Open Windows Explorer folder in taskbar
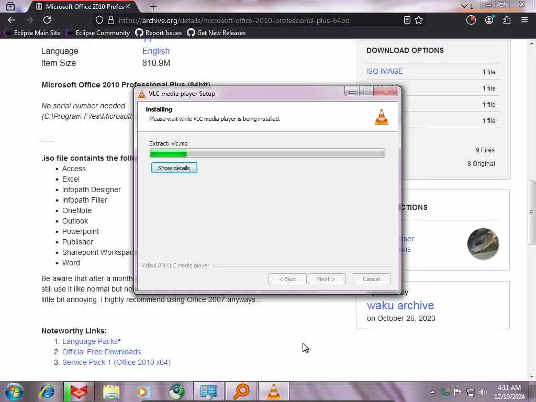Image resolution: width=536 pixels, height=402 pixels. click(111, 392)
